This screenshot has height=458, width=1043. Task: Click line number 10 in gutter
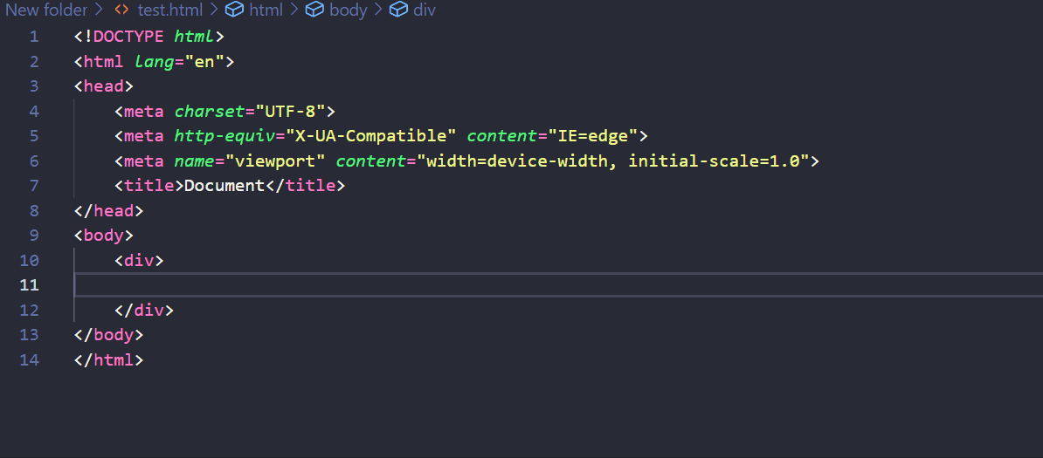pos(30,261)
